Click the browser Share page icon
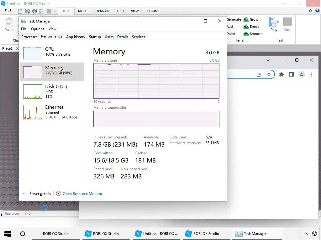The height and width of the screenshot is (240, 321). coord(259,74)
